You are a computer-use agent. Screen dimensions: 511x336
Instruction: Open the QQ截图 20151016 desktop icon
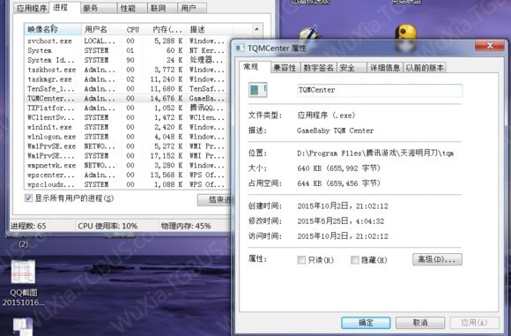[23, 283]
